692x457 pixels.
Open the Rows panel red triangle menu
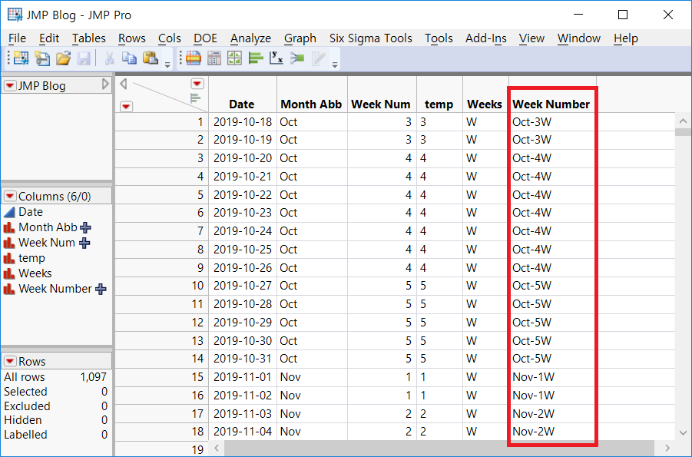(10, 362)
